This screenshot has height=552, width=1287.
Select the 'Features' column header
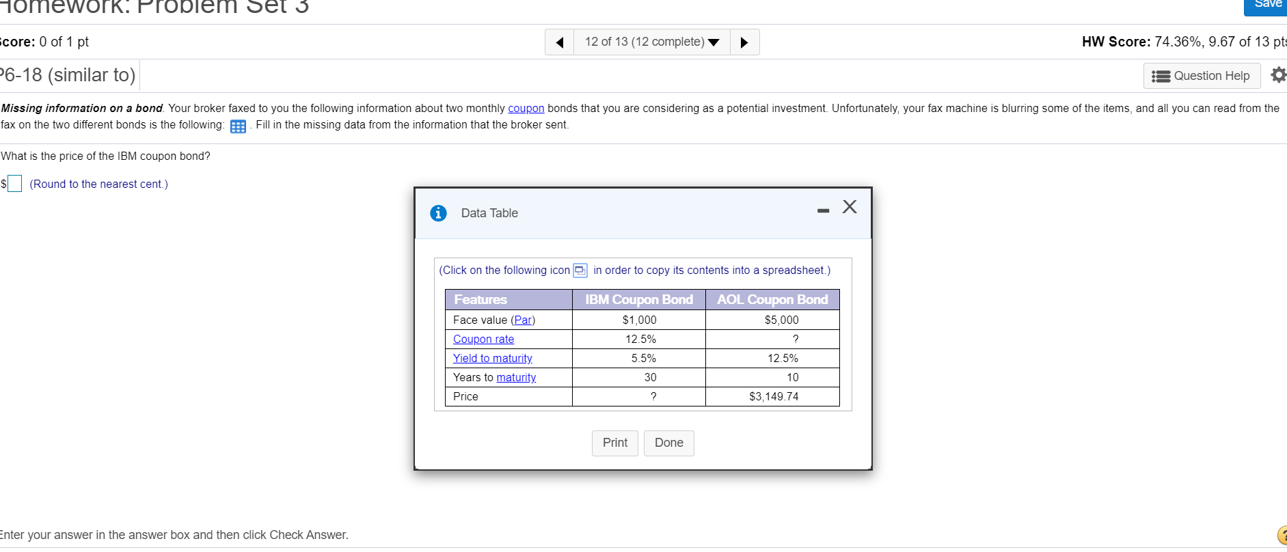[x=509, y=299]
